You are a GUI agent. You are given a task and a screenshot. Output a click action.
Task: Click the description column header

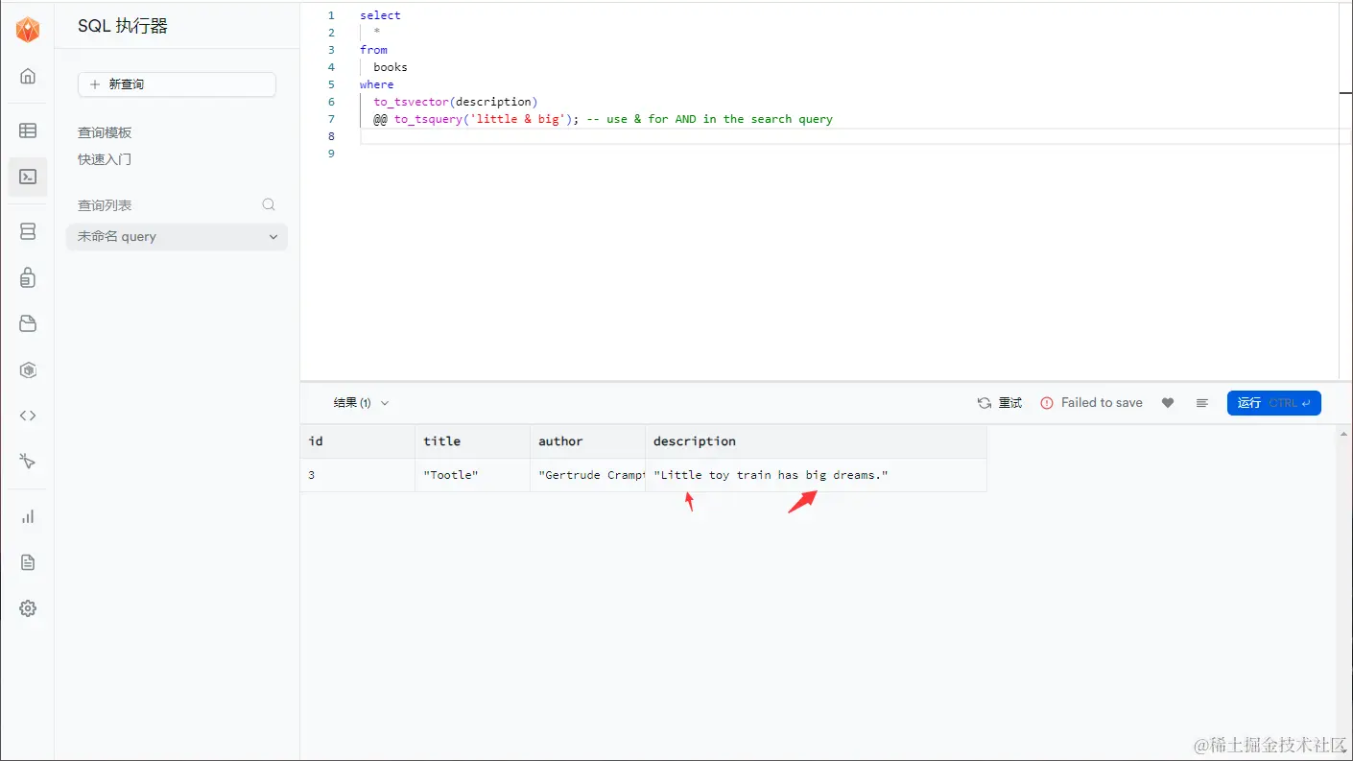[816, 441]
